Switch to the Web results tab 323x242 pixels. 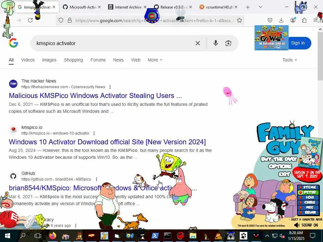tap(136, 60)
